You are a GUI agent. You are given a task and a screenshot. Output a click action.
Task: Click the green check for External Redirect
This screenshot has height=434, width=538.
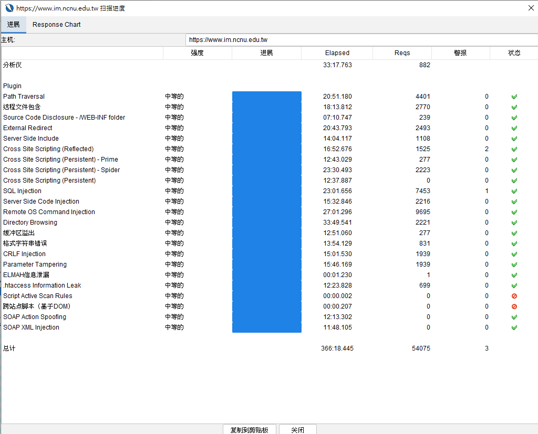(514, 128)
